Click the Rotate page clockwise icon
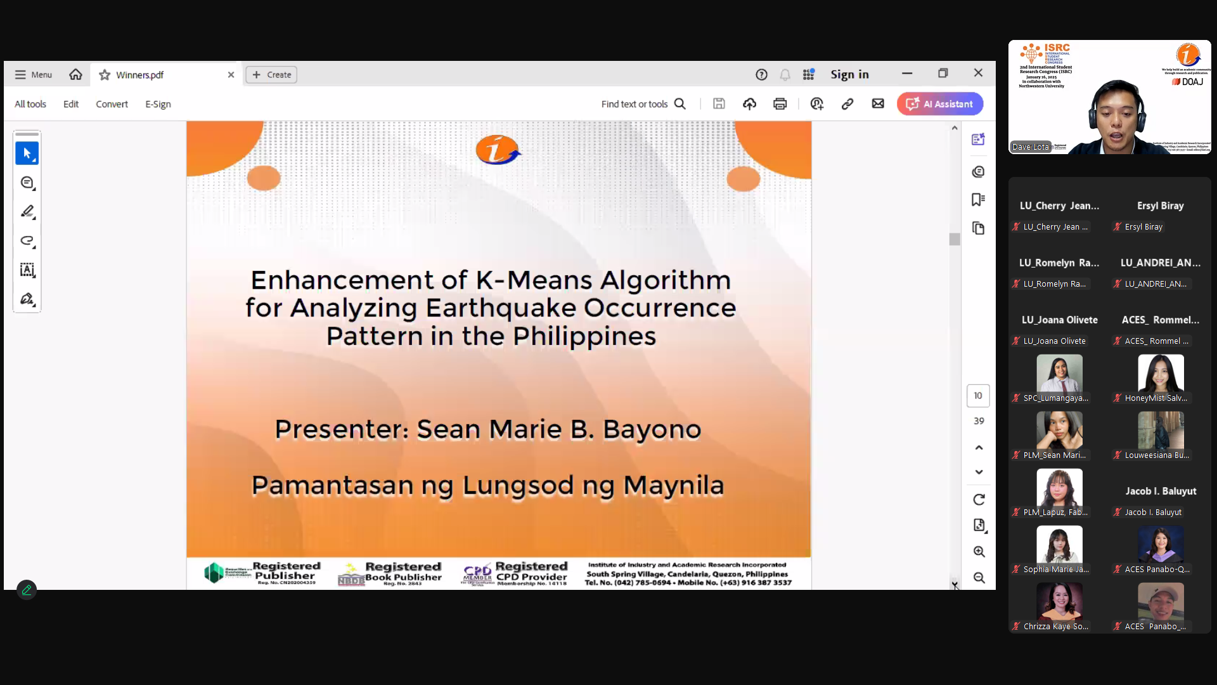The width and height of the screenshot is (1217, 685). tap(979, 500)
